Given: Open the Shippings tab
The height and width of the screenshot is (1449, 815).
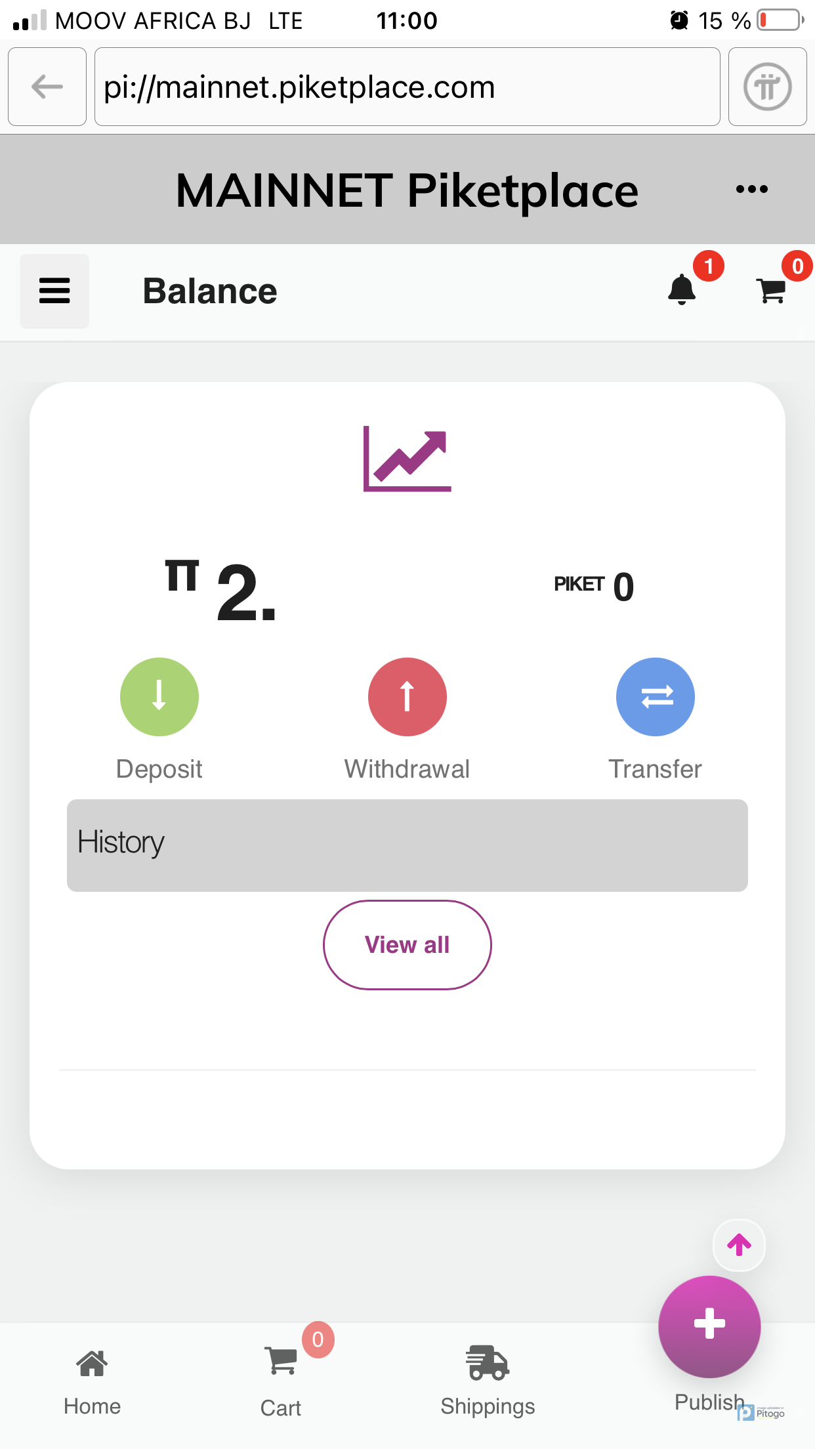Looking at the screenshot, I should 488,1381.
